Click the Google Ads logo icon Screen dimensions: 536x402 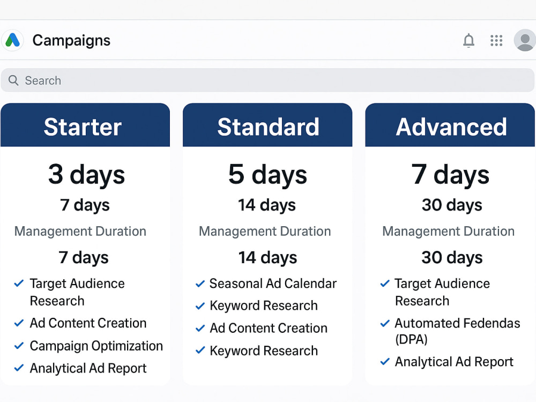pyautogui.click(x=13, y=40)
